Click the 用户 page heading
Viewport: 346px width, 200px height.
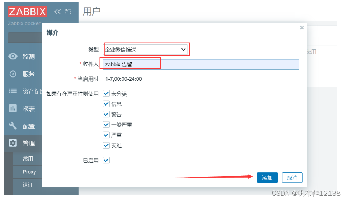(91, 11)
